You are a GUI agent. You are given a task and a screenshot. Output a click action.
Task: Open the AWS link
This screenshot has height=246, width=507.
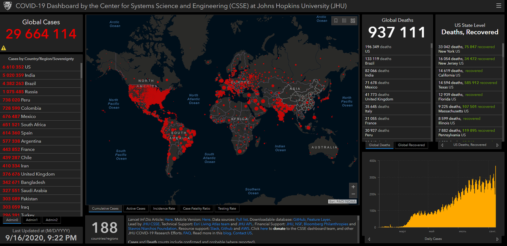[245, 229]
